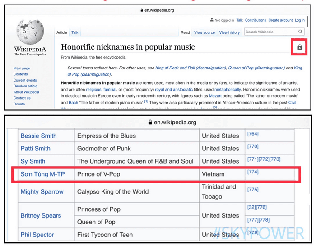Click Contact us in the sidebar
Screen dimensions: 316x250
coord(22,98)
